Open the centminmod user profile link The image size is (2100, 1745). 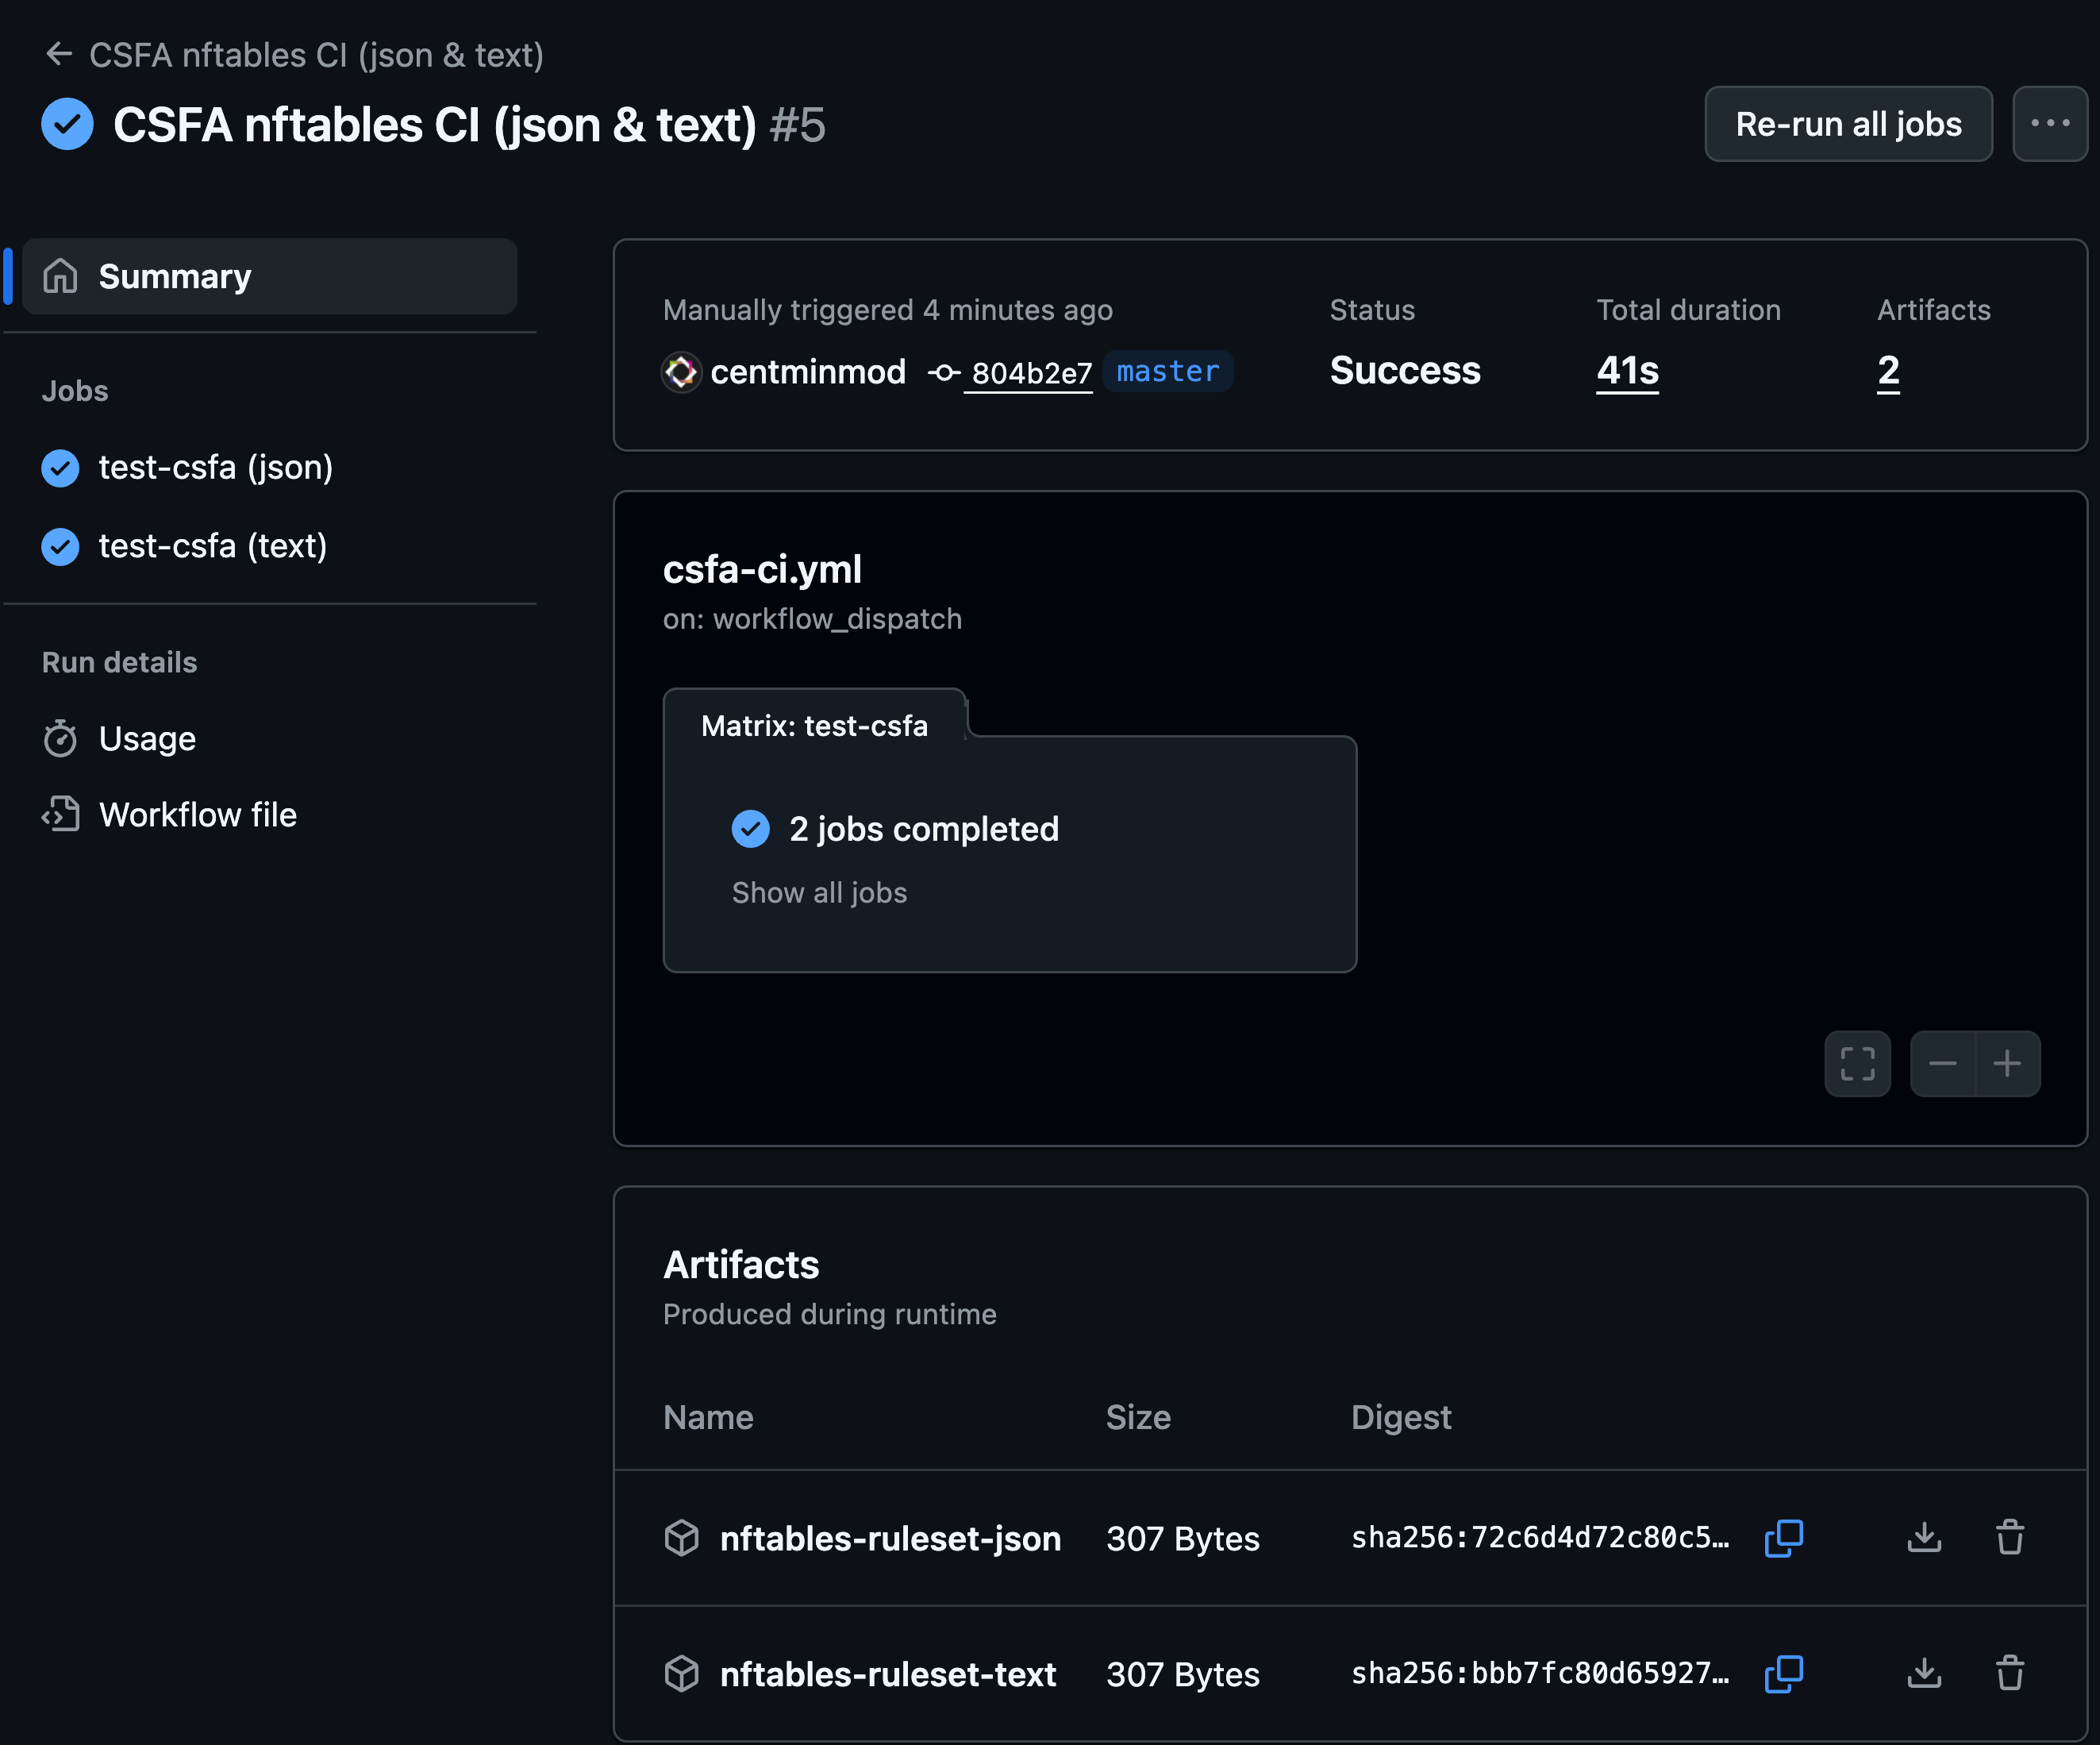(x=808, y=372)
